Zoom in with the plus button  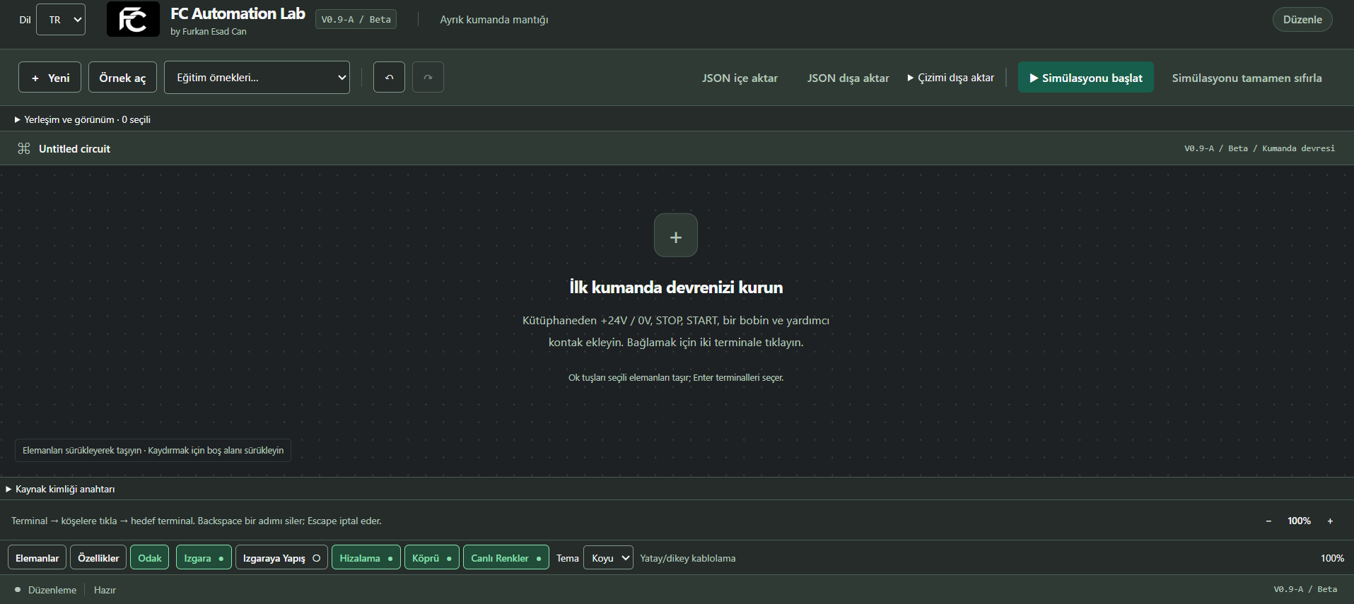[x=1330, y=521]
